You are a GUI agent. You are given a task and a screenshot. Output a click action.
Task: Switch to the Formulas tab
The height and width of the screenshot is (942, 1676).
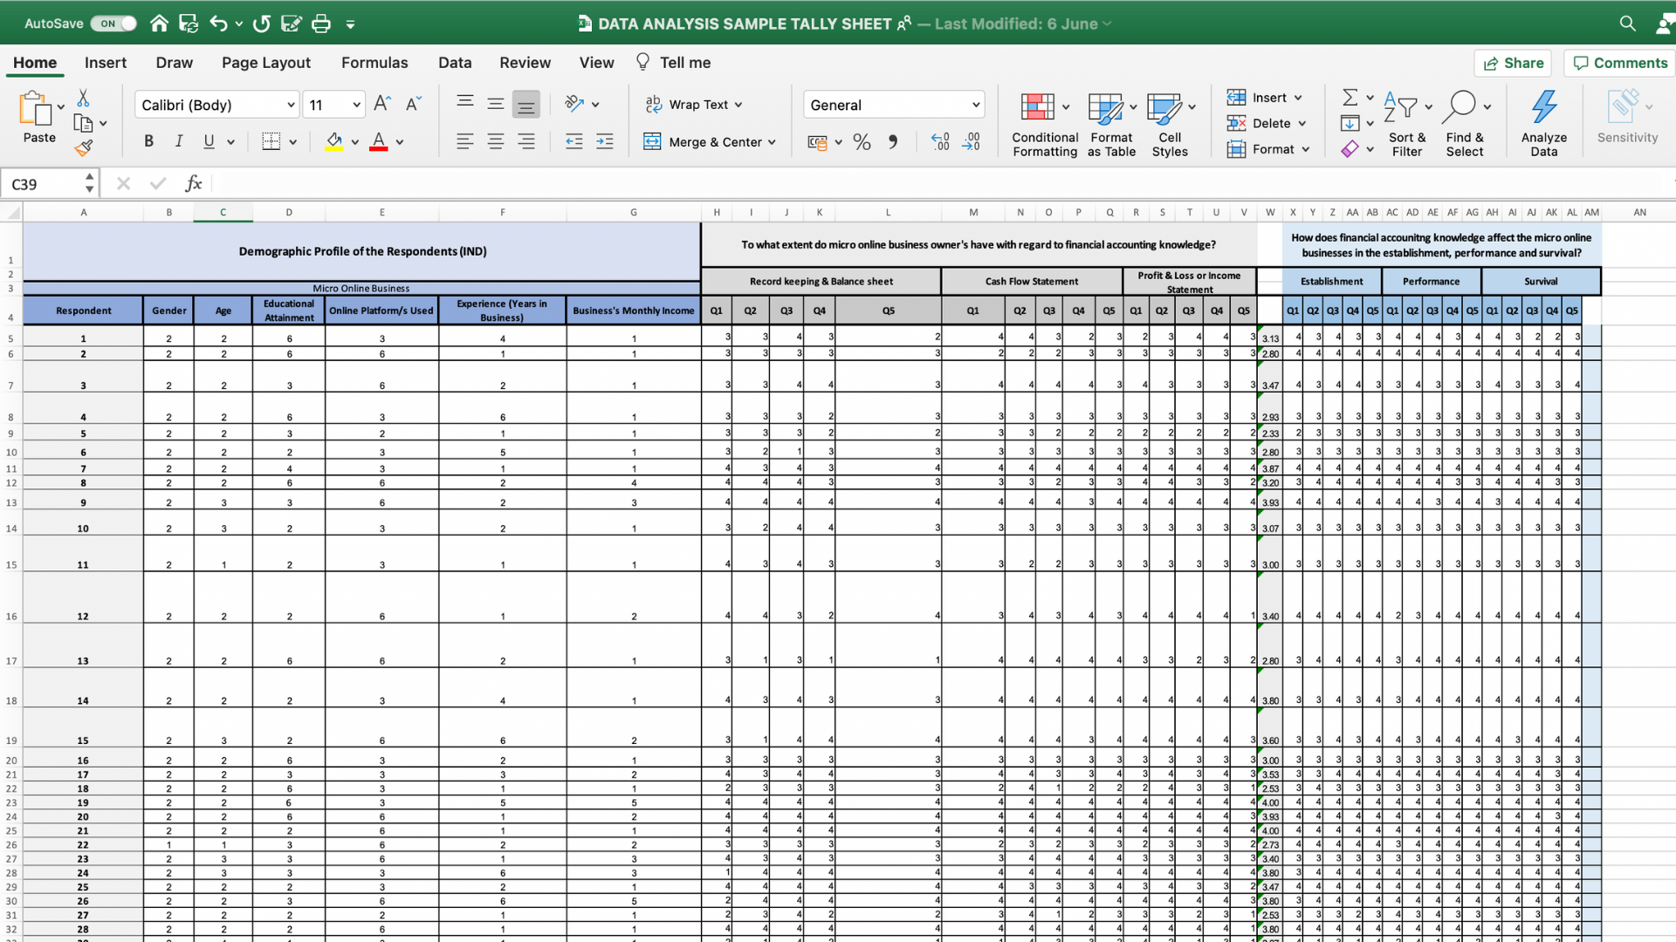coord(374,63)
